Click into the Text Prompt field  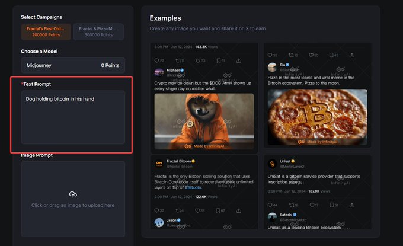(73, 117)
